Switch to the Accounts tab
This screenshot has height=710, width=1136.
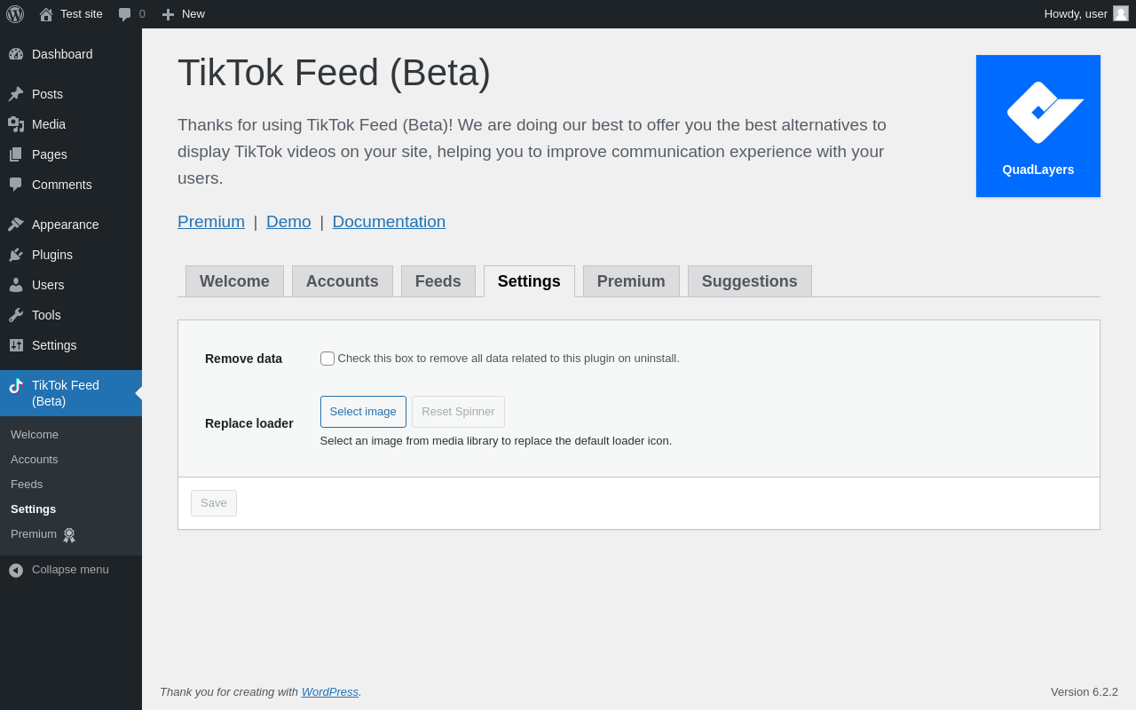[343, 281]
